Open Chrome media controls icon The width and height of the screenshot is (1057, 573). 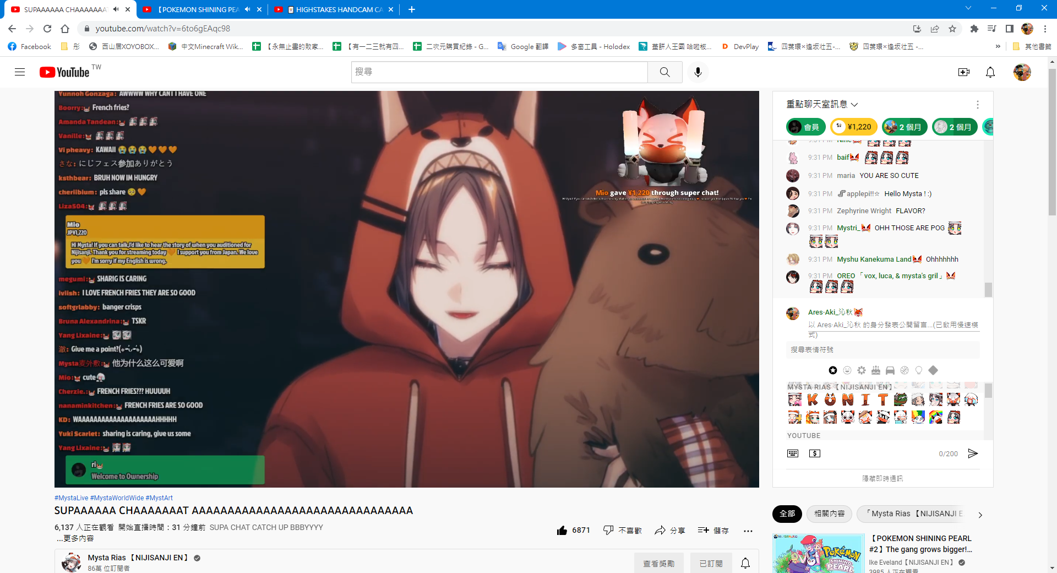(x=991, y=29)
